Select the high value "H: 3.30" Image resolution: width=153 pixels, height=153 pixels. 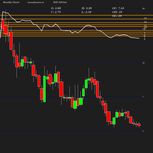[x=87, y=8]
